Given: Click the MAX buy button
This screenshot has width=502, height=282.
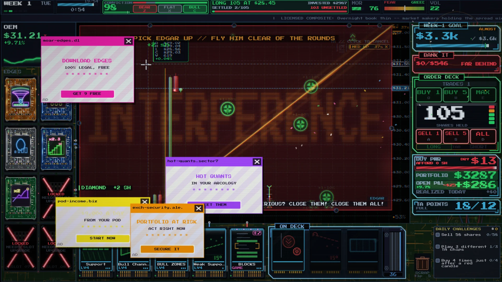Looking at the screenshot, I should 483,95.
